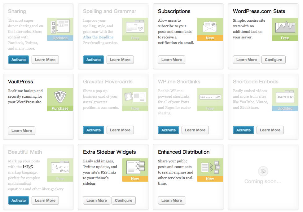Activate the Sharing module
The image size is (303, 212).
19,60
